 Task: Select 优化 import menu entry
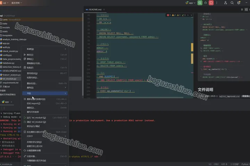click(45, 103)
